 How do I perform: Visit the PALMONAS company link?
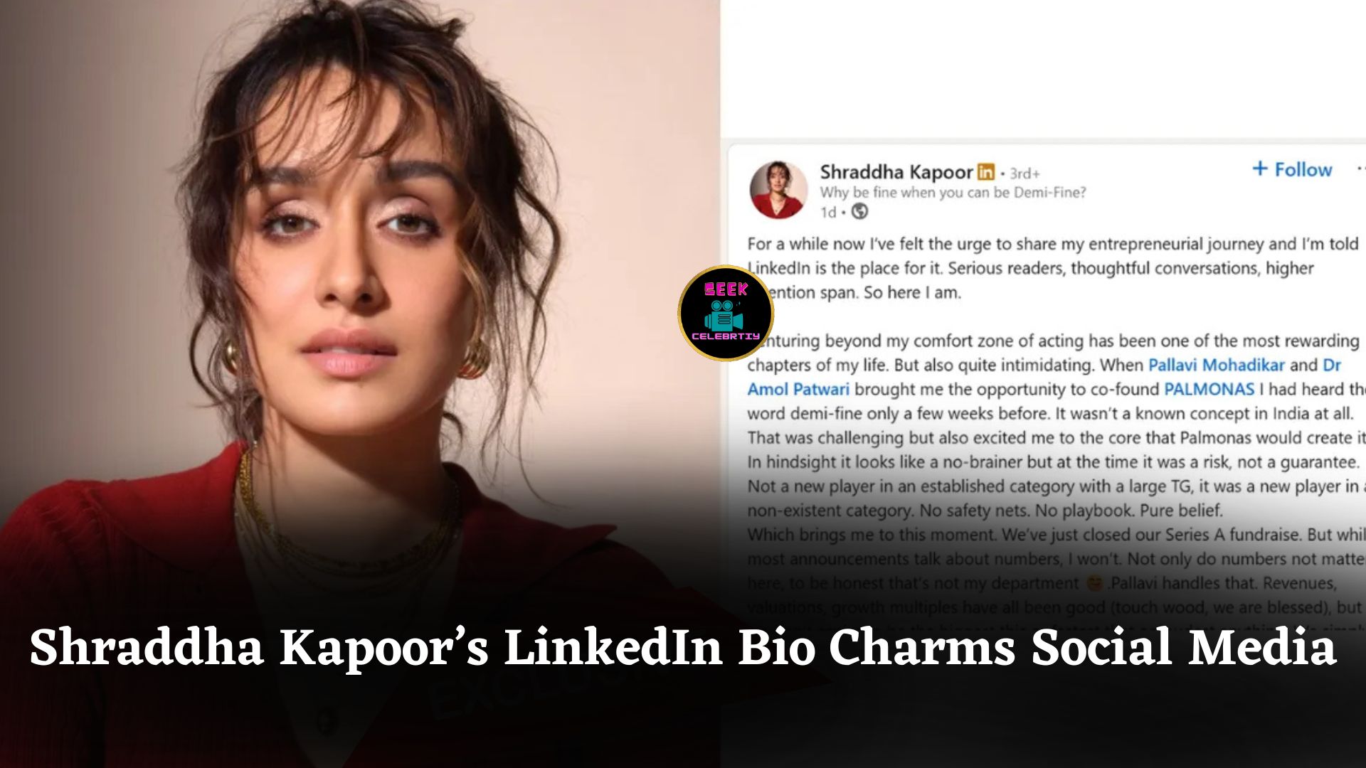click(x=1209, y=389)
